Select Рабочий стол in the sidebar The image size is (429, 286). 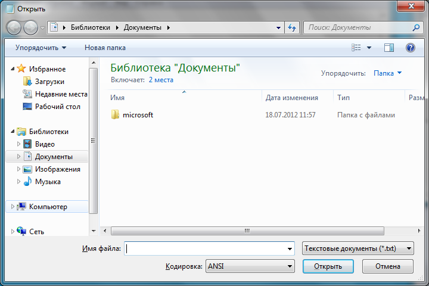(x=56, y=107)
